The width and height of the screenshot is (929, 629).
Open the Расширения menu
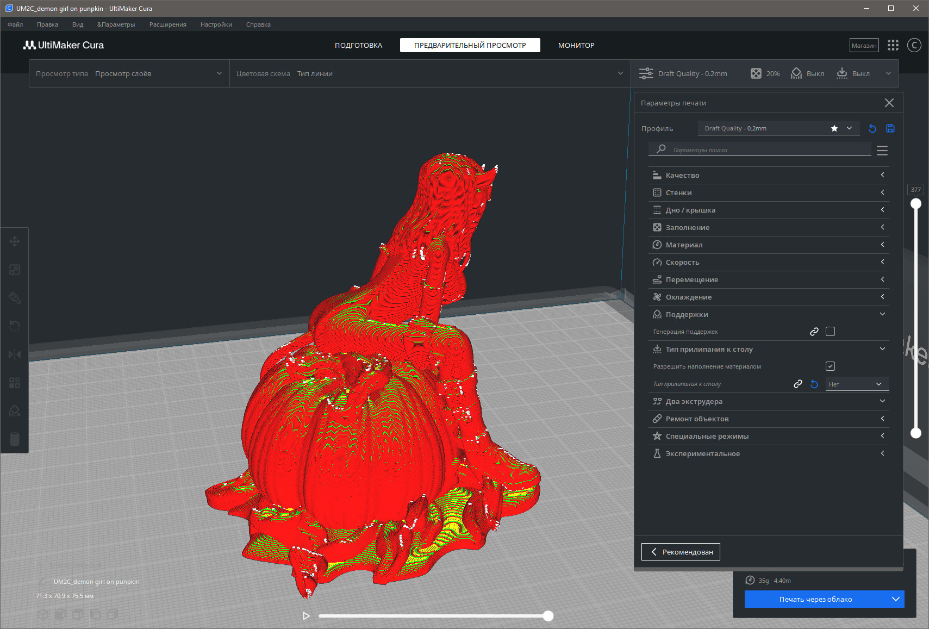[x=167, y=24]
